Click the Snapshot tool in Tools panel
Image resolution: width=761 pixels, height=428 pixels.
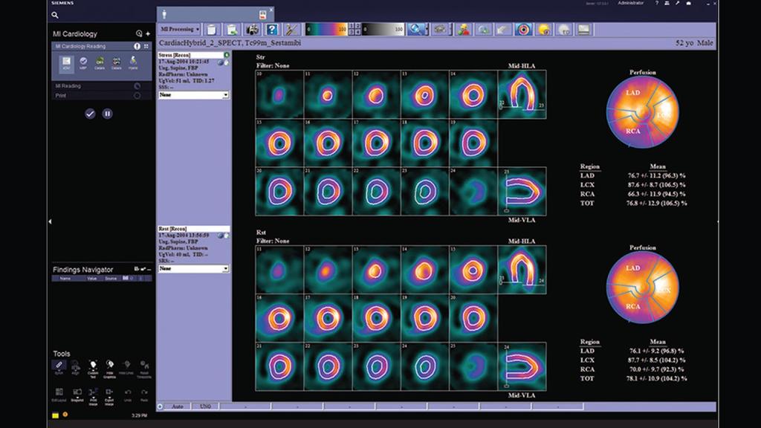[x=77, y=392]
